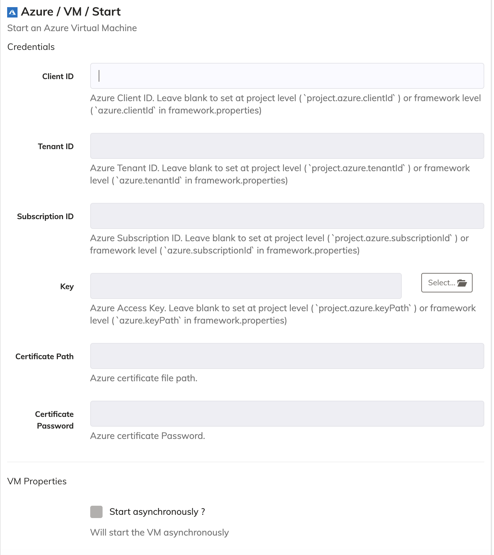494x555 pixels.
Task: Click the folder icon in Select button
Action: 462,283
